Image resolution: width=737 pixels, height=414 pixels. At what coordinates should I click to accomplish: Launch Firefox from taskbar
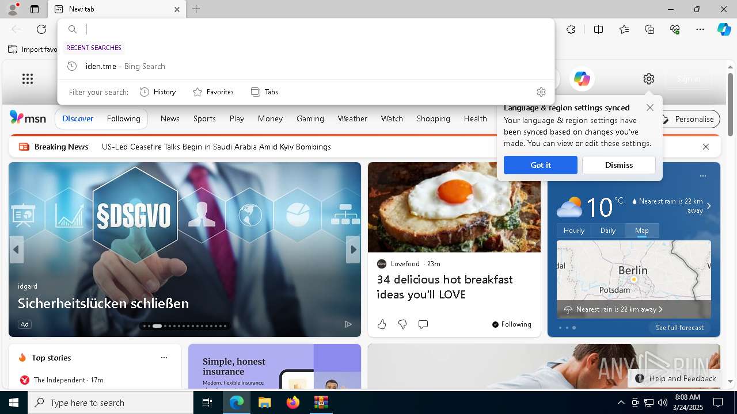(x=293, y=402)
